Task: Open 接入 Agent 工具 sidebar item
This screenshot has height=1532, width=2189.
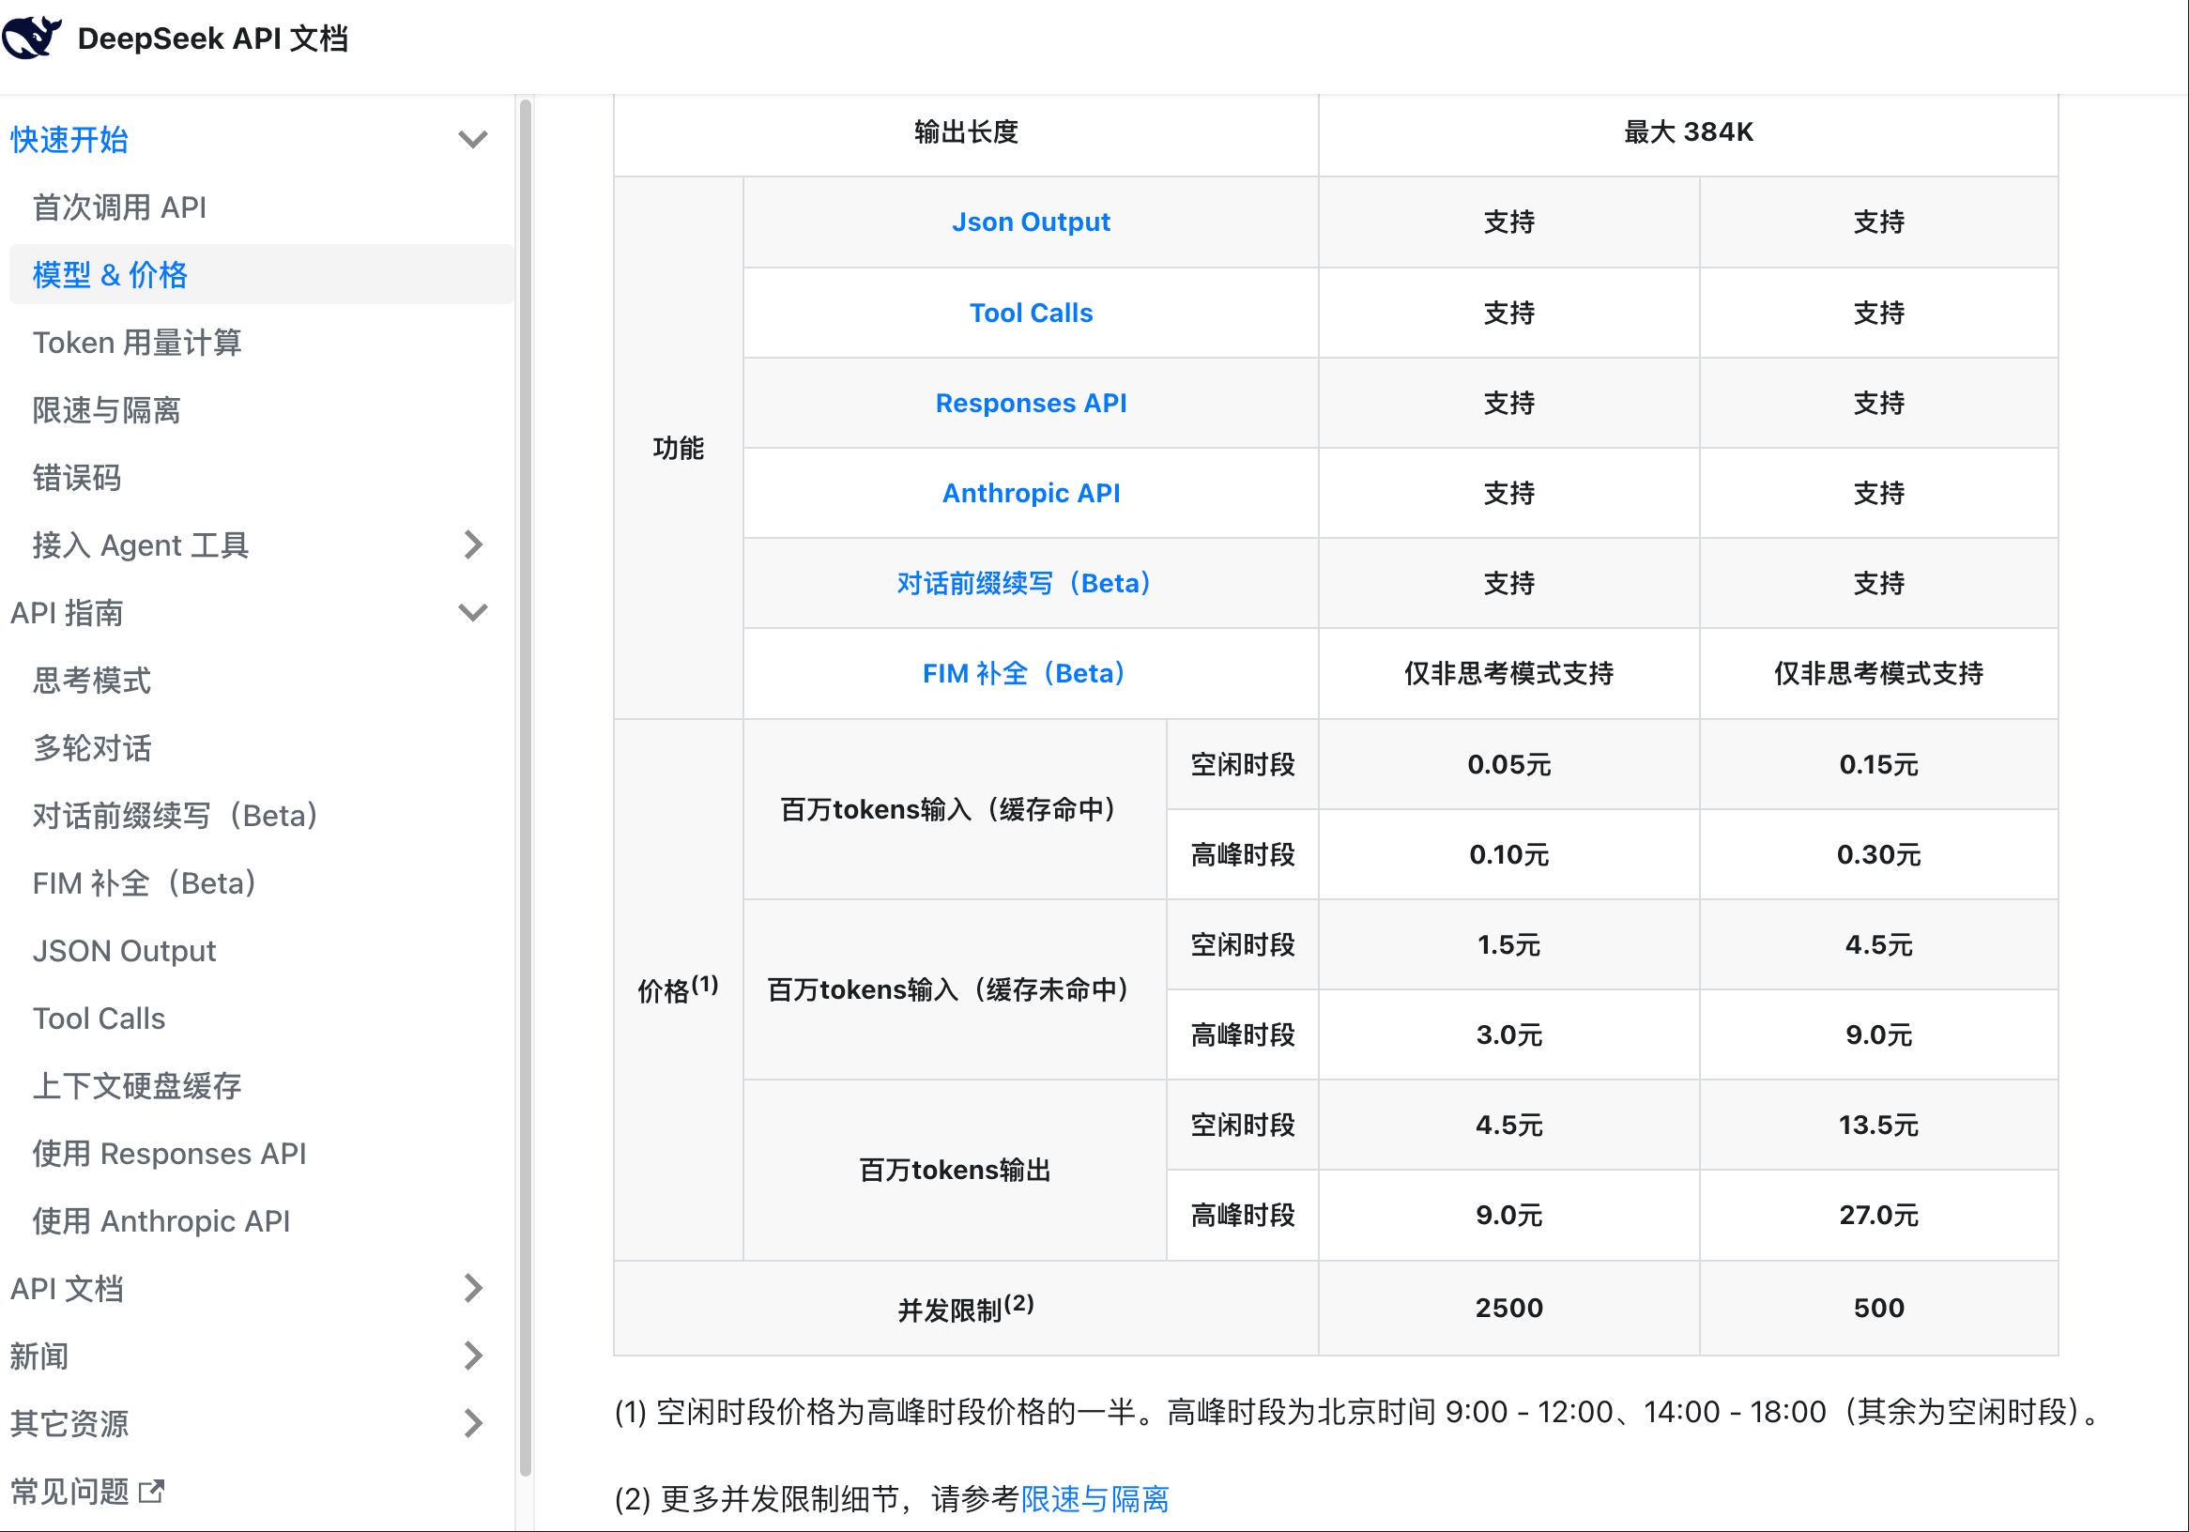Action: (x=140, y=545)
